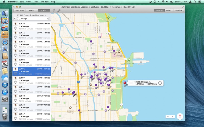The height and width of the screenshot is (127, 204).
Task: Select the highlighted 60691 IL Chicago row
Action: coord(32,71)
